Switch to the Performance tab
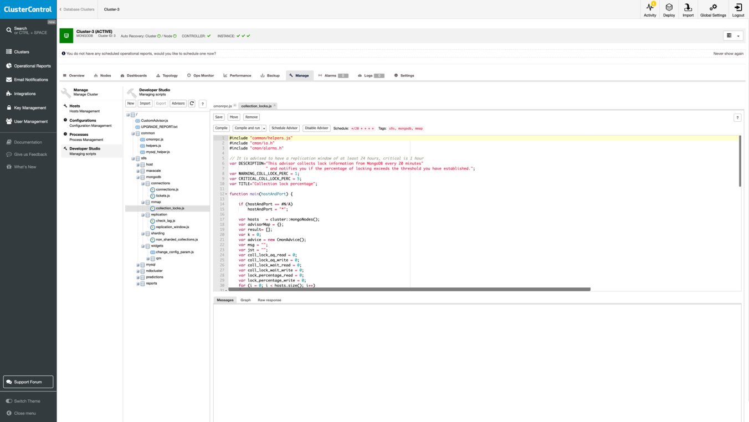 [237, 75]
